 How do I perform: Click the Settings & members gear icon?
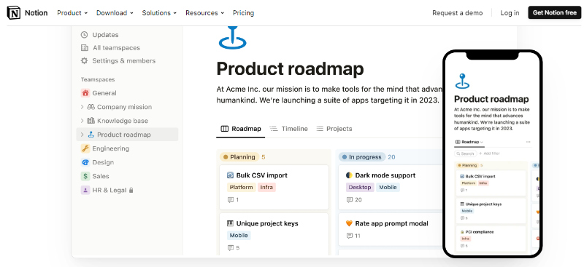85,61
